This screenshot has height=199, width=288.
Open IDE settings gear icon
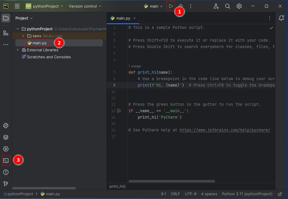[x=239, y=6]
